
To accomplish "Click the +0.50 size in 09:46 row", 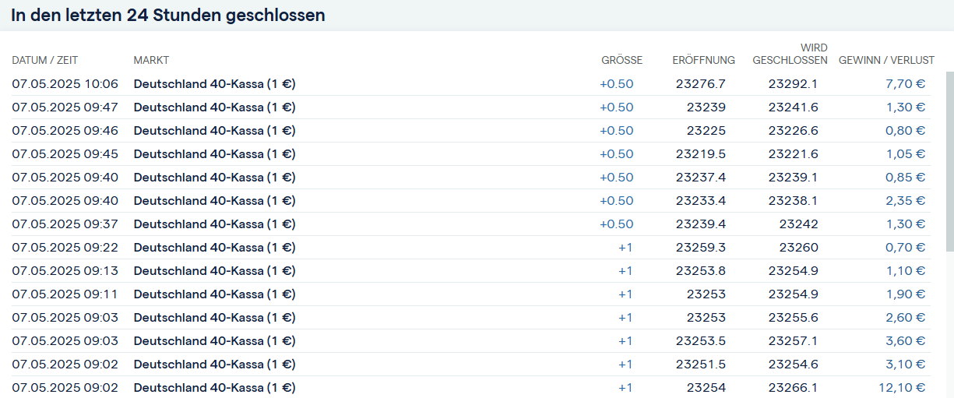I will pyautogui.click(x=617, y=131).
